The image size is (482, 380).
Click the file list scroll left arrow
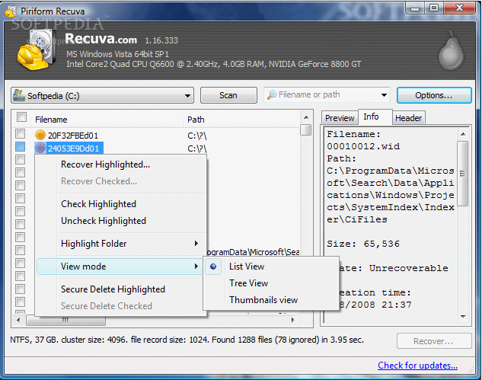(x=18, y=320)
